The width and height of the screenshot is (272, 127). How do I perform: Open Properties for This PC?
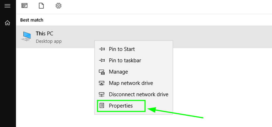pos(121,106)
